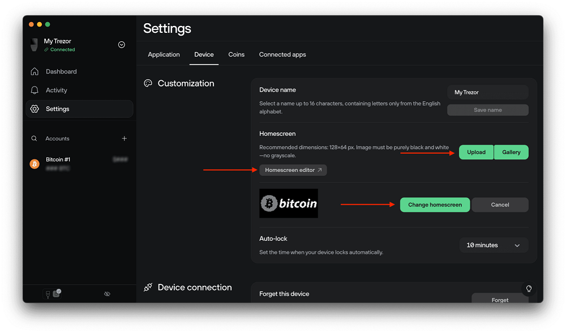Image resolution: width=566 pixels, height=333 pixels.
Task: Open Activity from the sidebar
Action: click(79, 90)
